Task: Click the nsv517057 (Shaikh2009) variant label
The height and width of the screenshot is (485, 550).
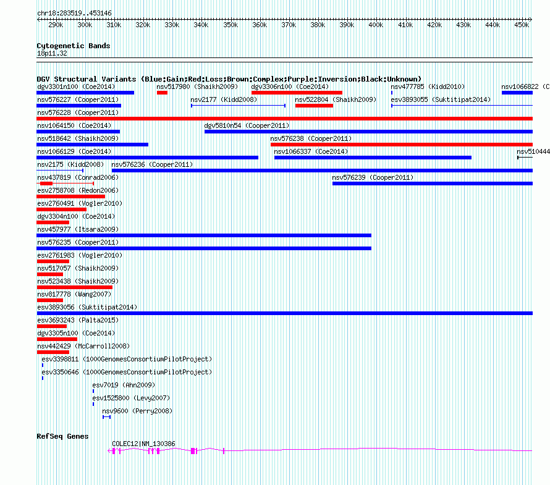Action: (x=78, y=268)
